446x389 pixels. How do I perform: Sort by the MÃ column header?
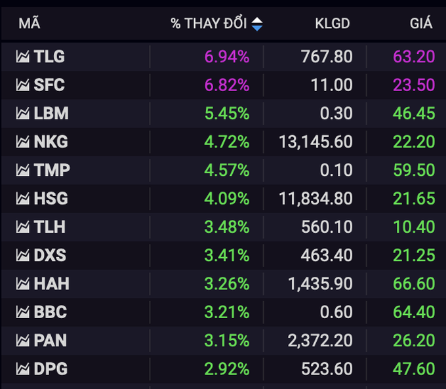click(x=30, y=23)
